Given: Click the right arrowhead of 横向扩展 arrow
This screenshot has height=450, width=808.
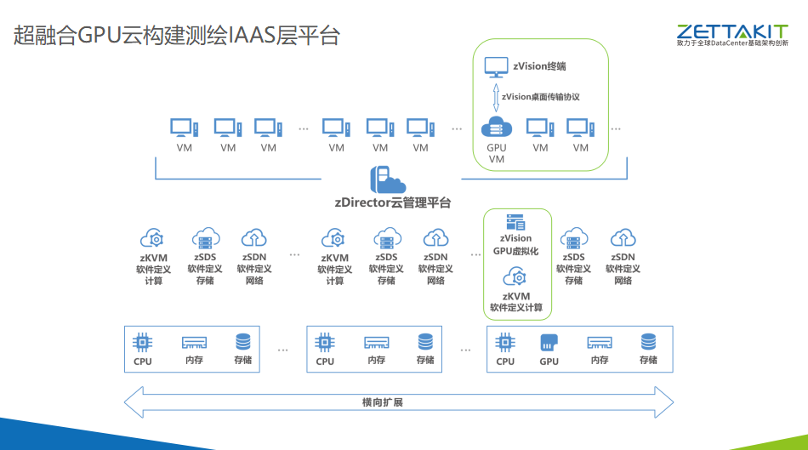Looking at the screenshot, I should coord(663,402).
